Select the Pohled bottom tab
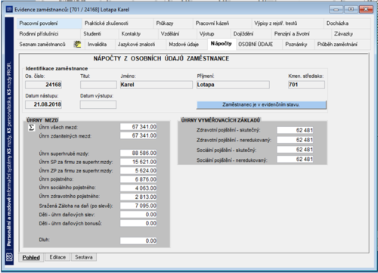Image resolution: width=378 pixels, height=273 pixels. coord(31,257)
